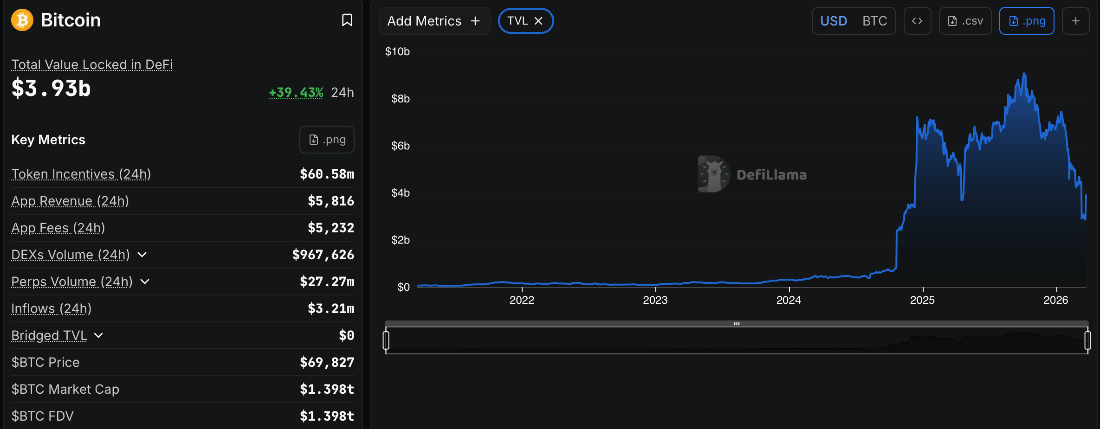Remove the TVL metric chip
1100x429 pixels.
pyautogui.click(x=538, y=21)
